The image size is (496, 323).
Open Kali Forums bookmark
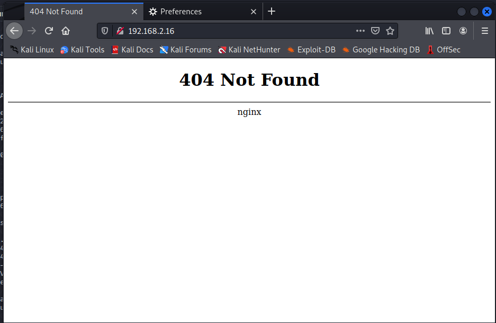pyautogui.click(x=185, y=50)
